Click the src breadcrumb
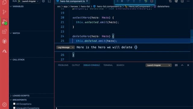This screenshot has width=193, height=109. (59, 6)
